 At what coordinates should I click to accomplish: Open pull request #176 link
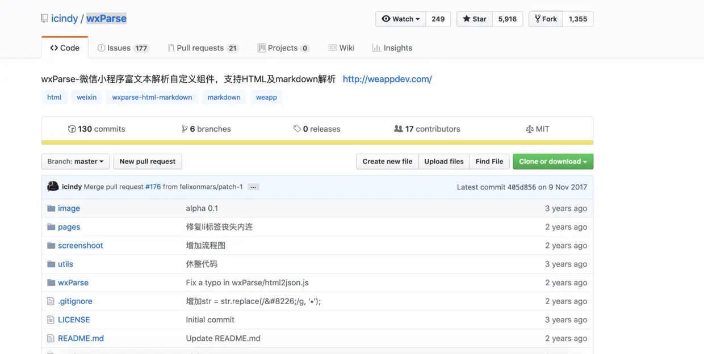[x=153, y=187]
